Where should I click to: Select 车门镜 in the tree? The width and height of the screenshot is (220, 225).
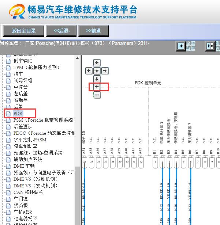click(x=20, y=199)
